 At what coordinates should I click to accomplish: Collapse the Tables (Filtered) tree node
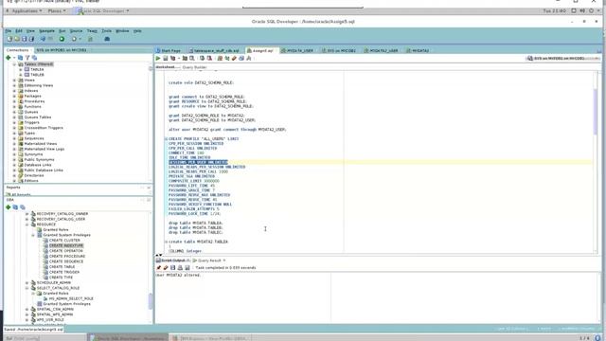tap(15, 64)
